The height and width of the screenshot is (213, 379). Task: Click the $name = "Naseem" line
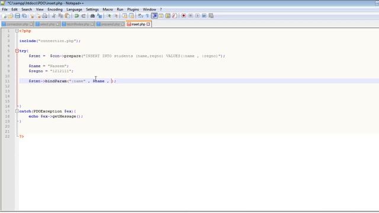pos(49,66)
